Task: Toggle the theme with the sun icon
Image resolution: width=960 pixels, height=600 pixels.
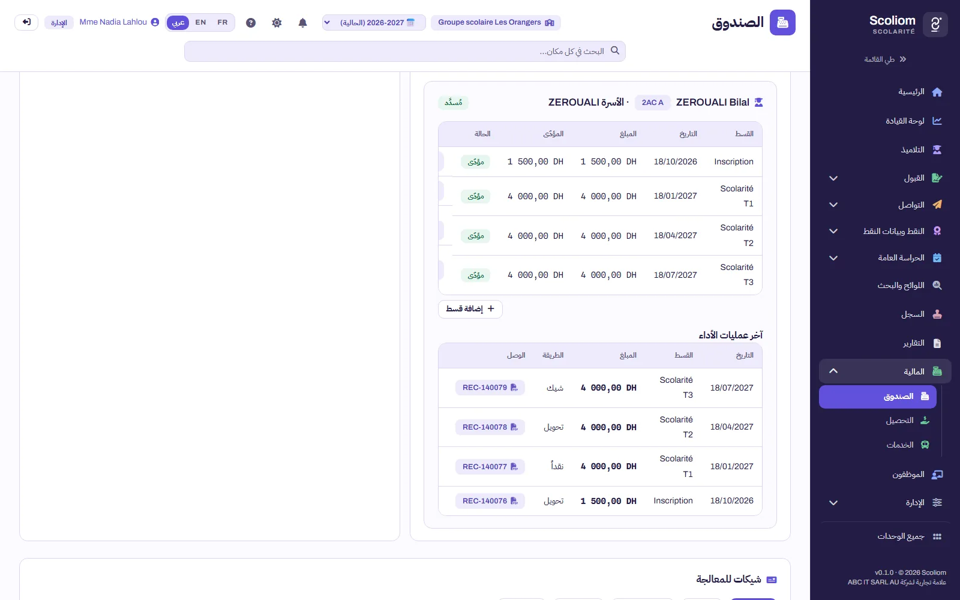Action: point(277,23)
